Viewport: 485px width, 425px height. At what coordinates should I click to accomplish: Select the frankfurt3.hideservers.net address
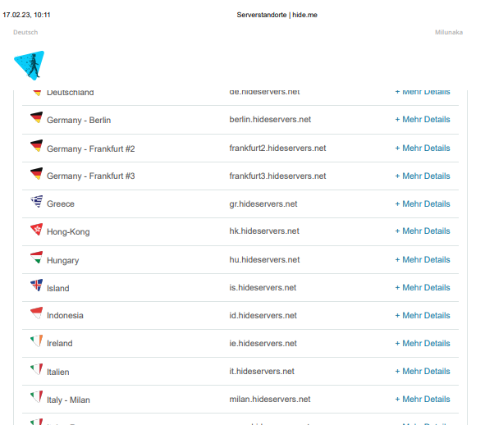pos(277,176)
